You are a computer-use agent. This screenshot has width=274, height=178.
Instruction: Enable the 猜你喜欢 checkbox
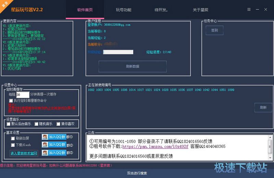point(58,124)
